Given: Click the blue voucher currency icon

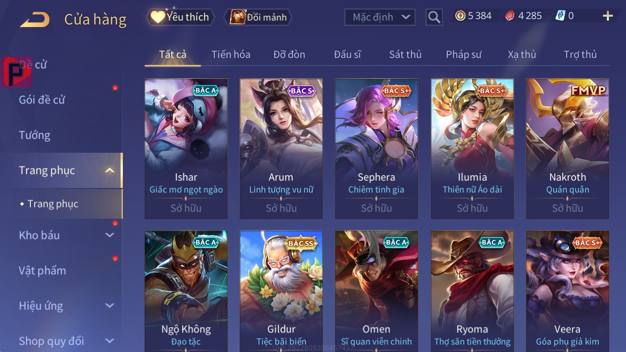Looking at the screenshot, I should (560, 16).
